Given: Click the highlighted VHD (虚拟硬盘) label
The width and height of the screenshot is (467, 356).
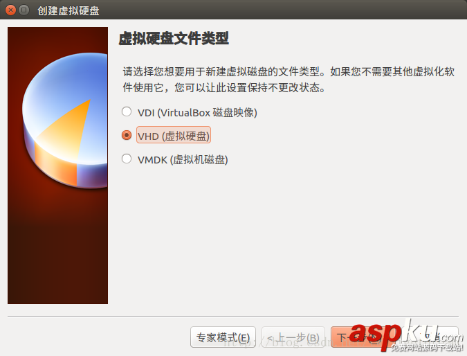Looking at the screenshot, I should (174, 136).
